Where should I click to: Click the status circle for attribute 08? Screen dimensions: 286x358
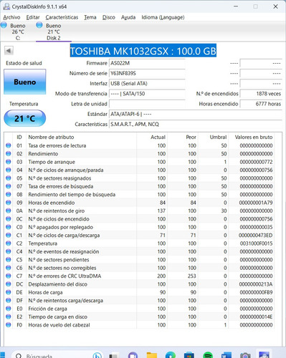click(x=9, y=195)
